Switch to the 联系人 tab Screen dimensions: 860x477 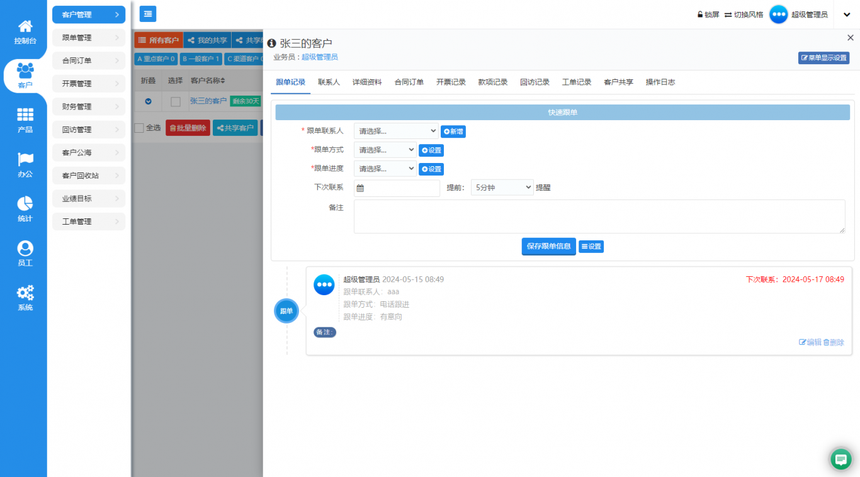(x=329, y=82)
